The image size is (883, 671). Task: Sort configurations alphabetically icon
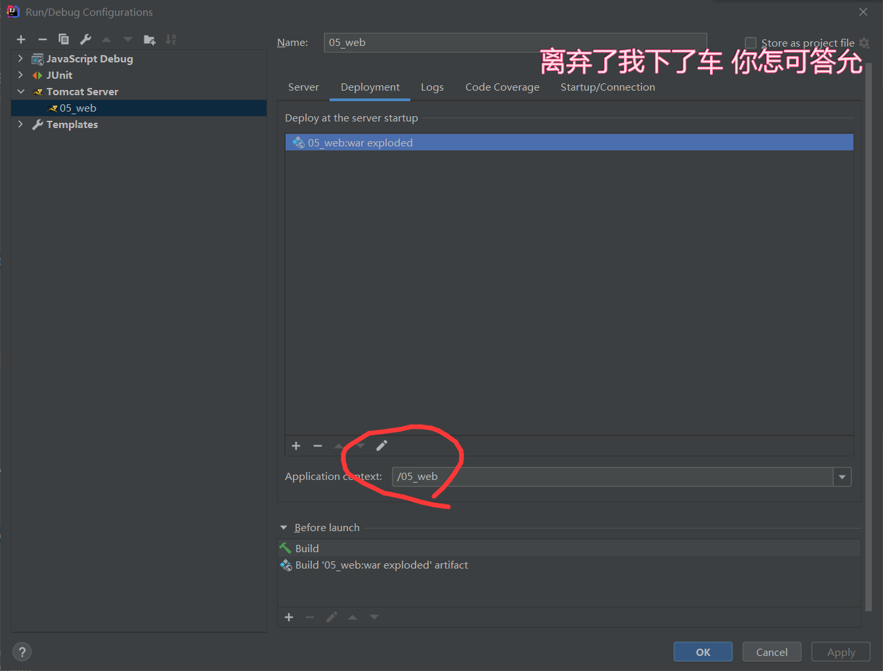click(x=171, y=39)
